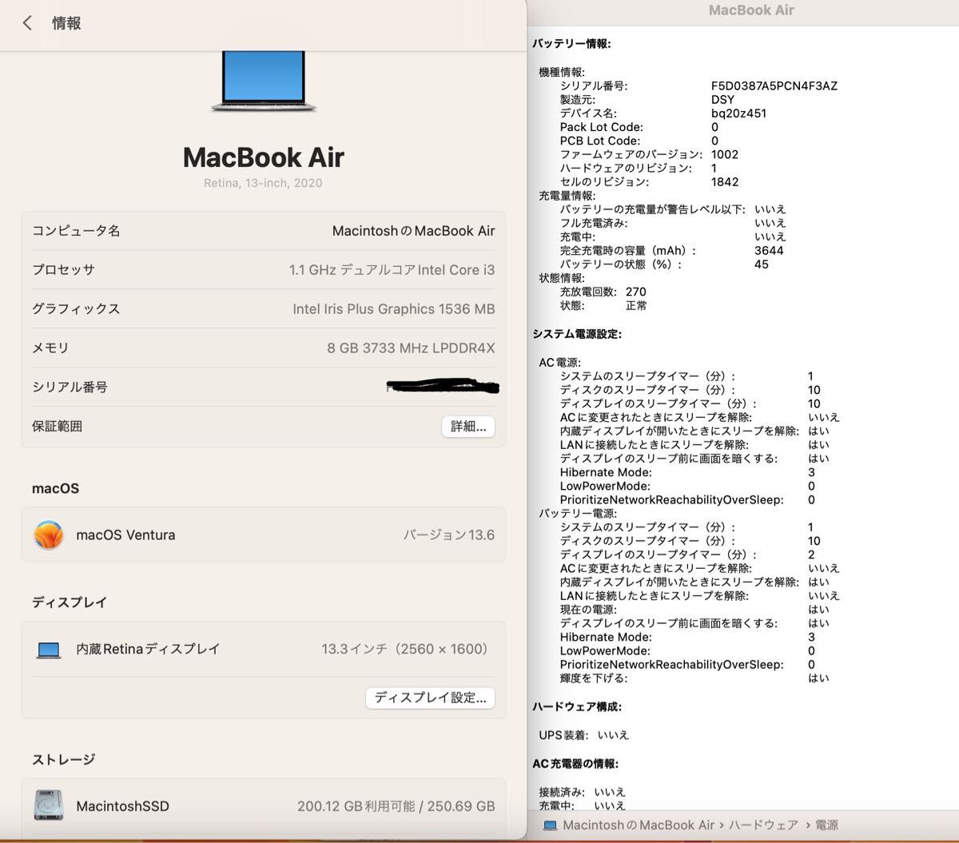Click 接続済み: いいえ line
The image size is (959, 843).
582,792
